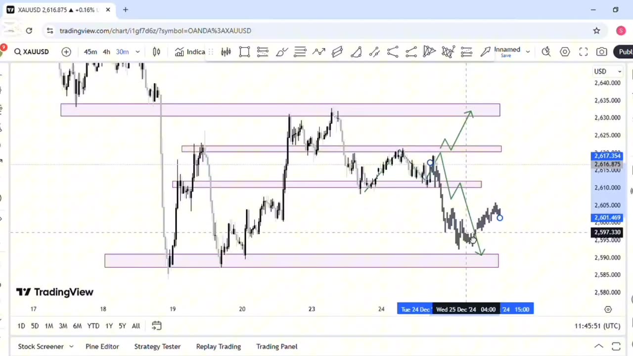Select the Rectangle drawing tool
The width and height of the screenshot is (633, 356).
click(x=244, y=52)
